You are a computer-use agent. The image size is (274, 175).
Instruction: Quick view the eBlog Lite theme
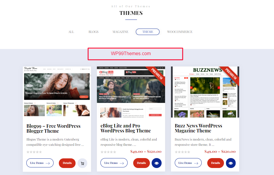point(157,163)
